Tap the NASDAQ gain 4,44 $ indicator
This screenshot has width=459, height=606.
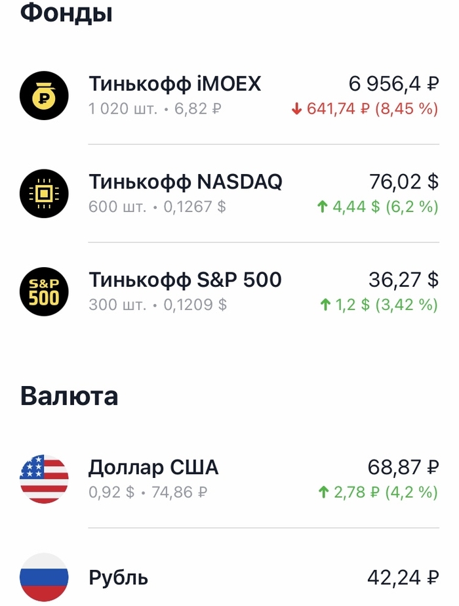coord(377,207)
